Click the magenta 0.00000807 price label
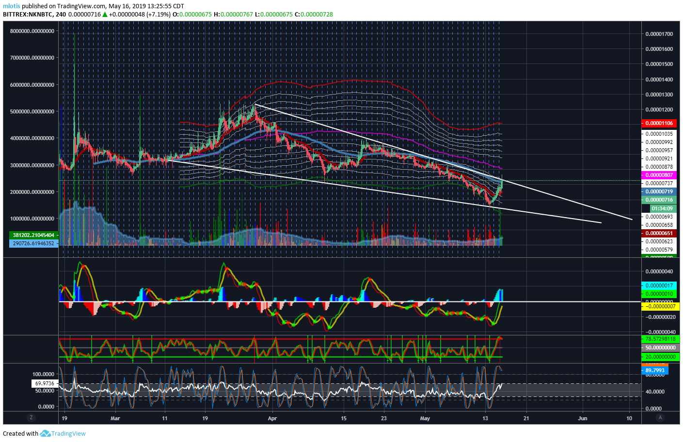 pyautogui.click(x=658, y=175)
